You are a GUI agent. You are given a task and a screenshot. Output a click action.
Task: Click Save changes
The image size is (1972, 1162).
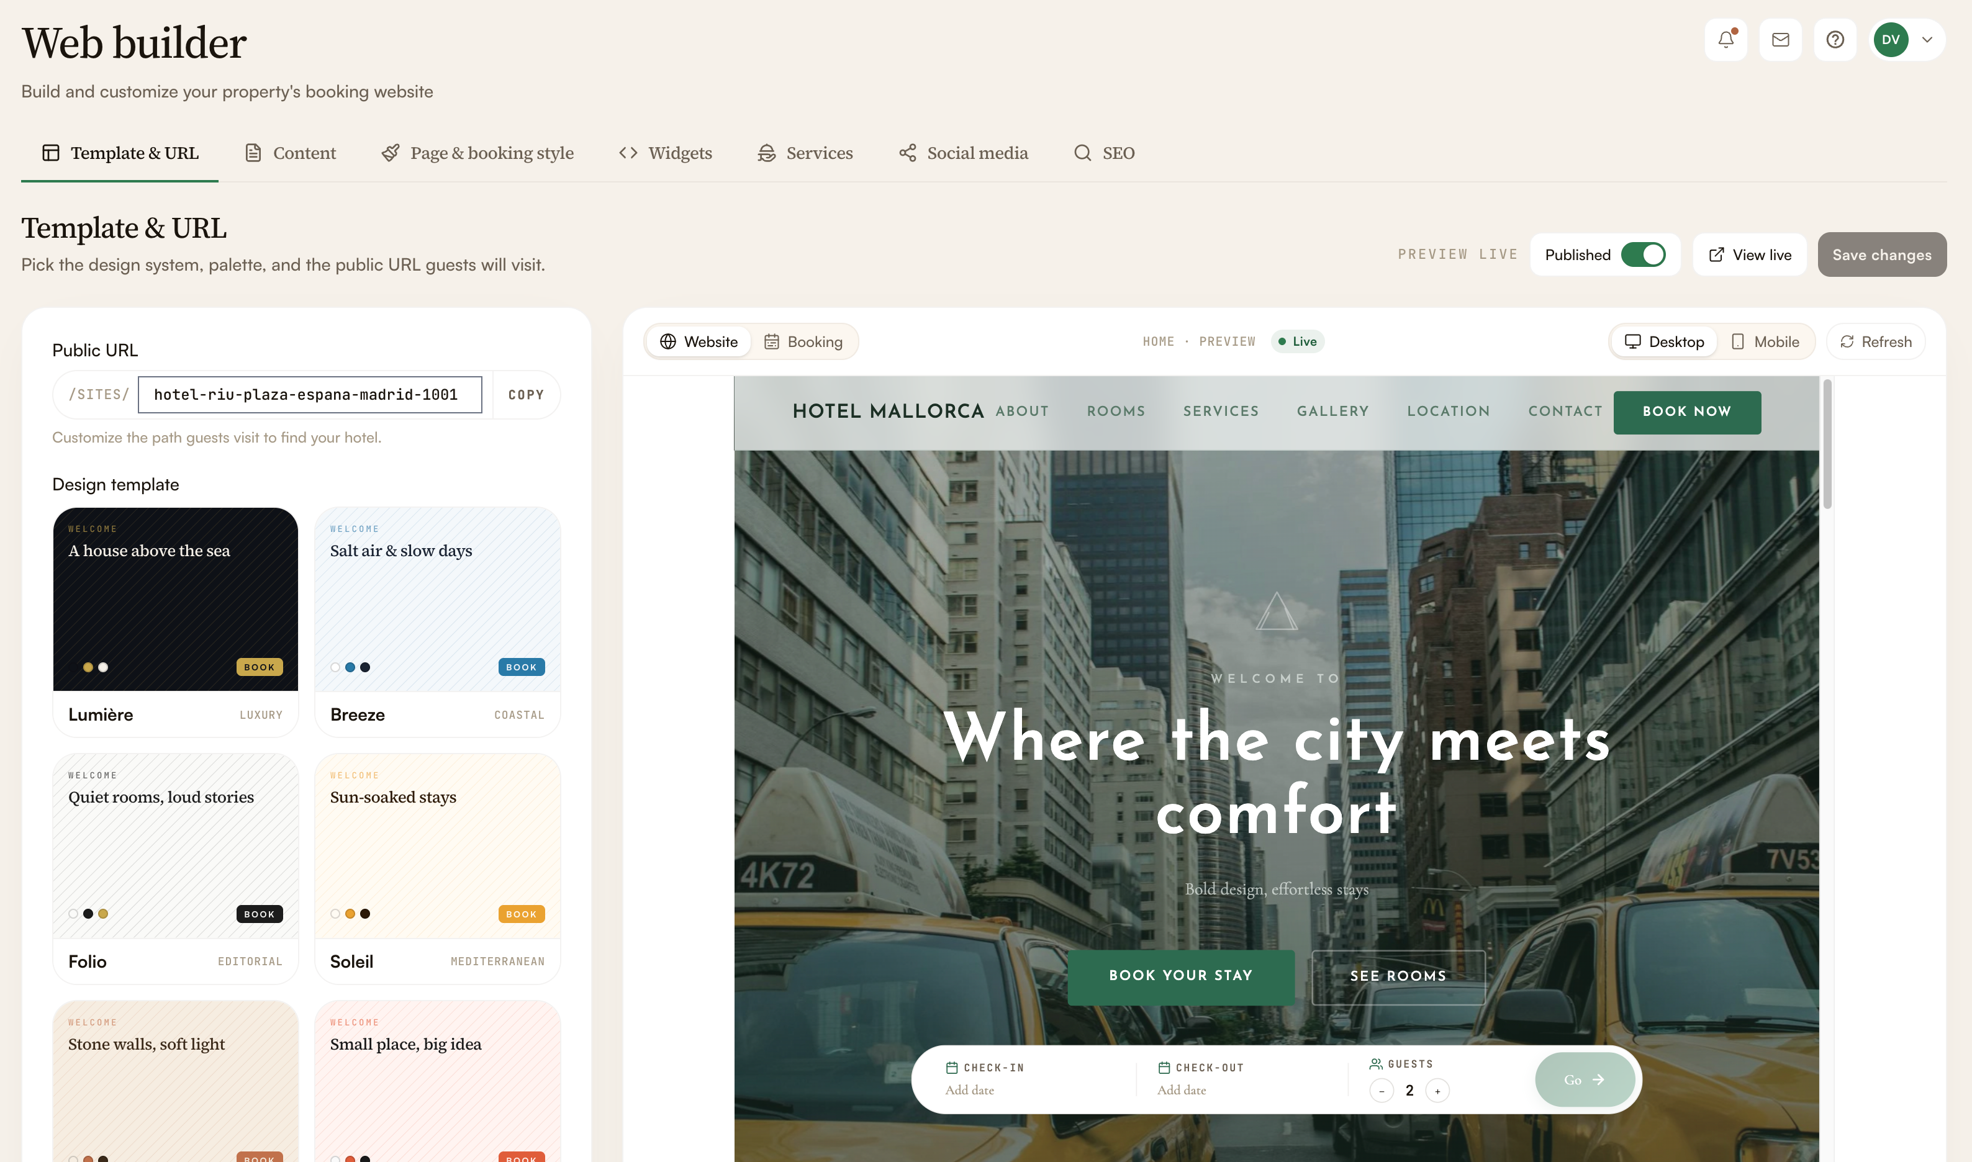1881,254
